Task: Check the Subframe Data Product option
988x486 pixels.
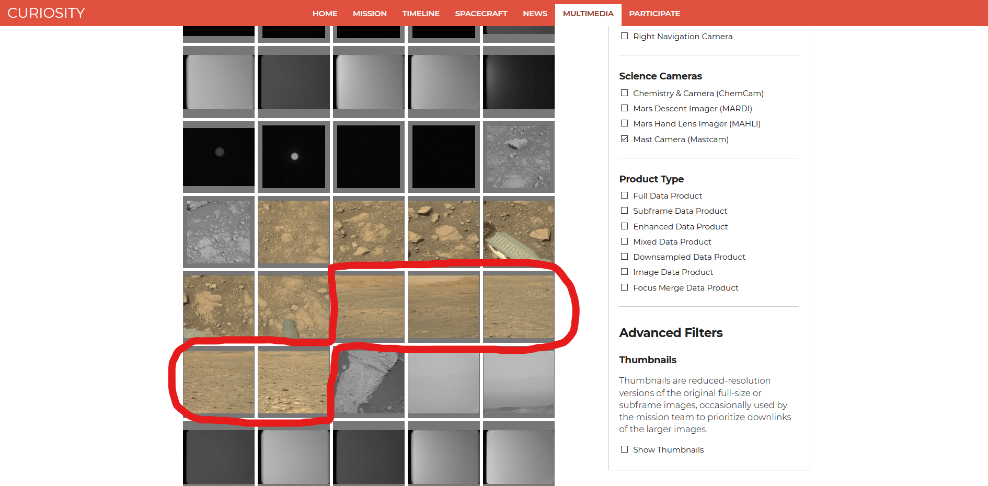Action: [x=625, y=210]
